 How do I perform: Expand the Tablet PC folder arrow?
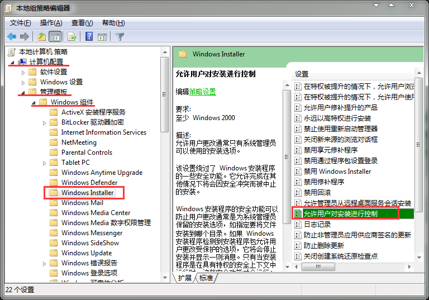pos(44,163)
